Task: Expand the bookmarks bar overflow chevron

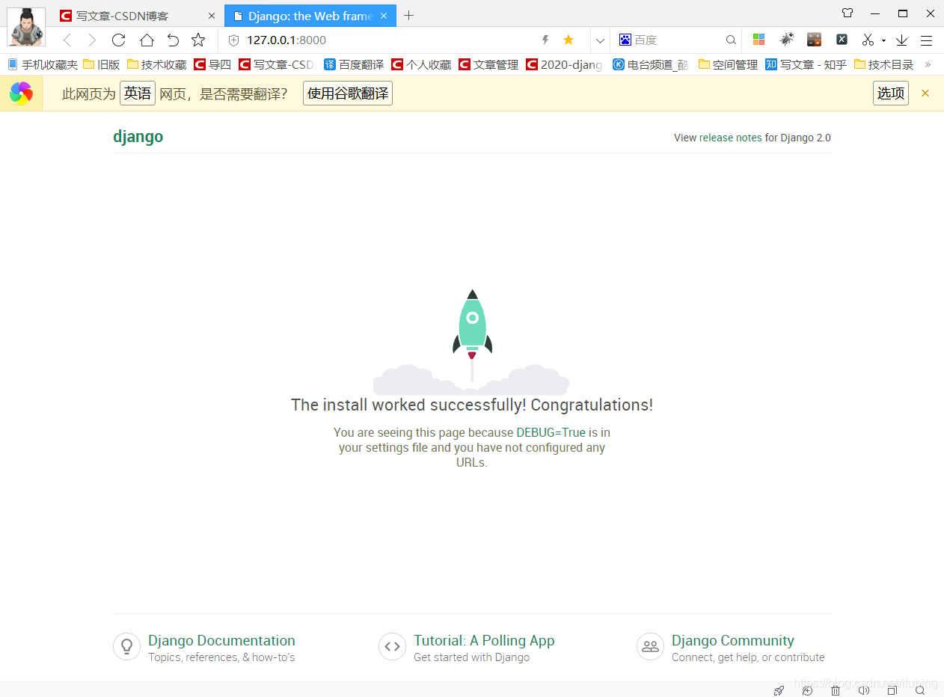Action: pos(928,65)
